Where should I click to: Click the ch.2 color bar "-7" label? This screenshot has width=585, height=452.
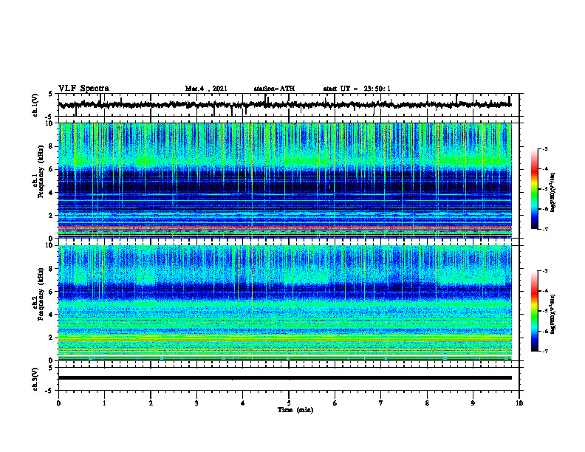pyautogui.click(x=544, y=352)
